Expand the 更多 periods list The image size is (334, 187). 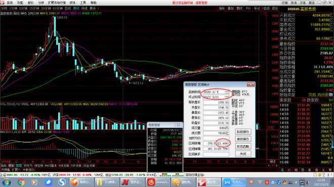[94, 8]
